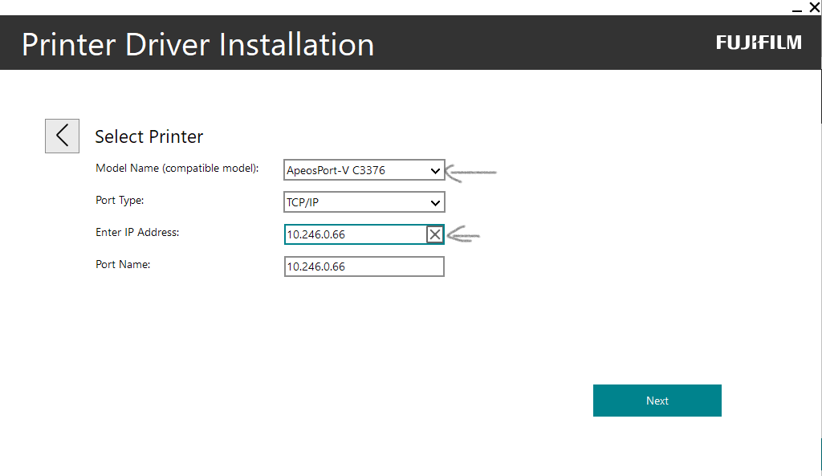The width and height of the screenshot is (822, 476).
Task: Click the Printer Driver Installation title bar text
Action: pos(197,44)
